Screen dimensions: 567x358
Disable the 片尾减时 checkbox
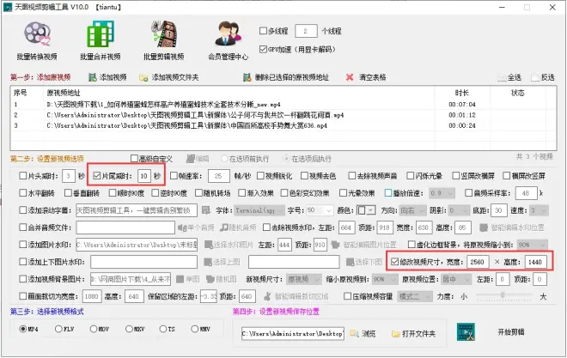tap(97, 176)
